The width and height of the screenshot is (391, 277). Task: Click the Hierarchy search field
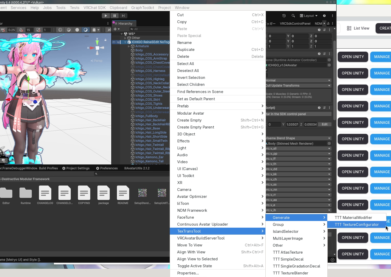(x=149, y=29)
